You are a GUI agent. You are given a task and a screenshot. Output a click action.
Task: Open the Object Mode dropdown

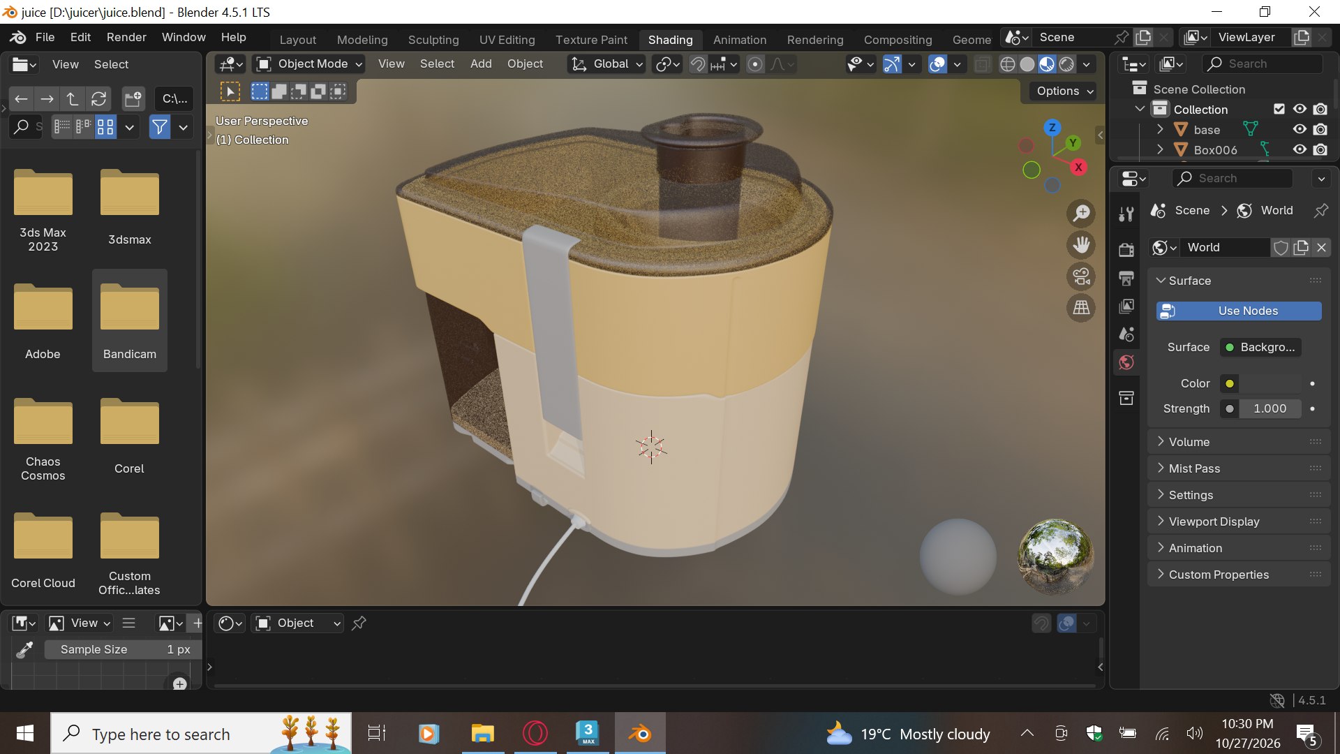click(310, 64)
